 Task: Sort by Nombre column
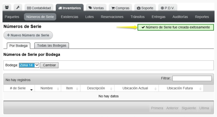pyautogui.click(x=48, y=88)
